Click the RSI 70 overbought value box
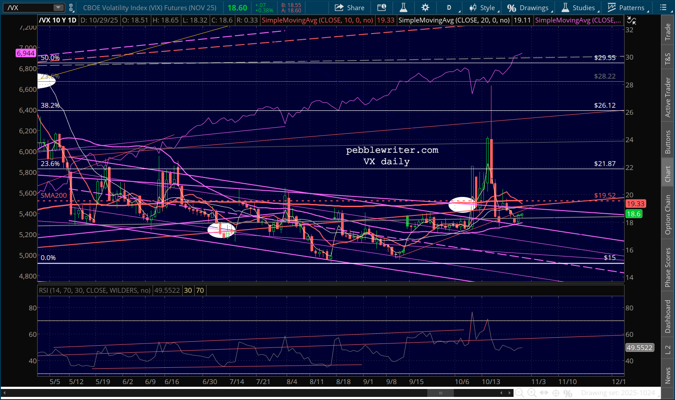Viewport: 675px width, 400px height. (x=200, y=291)
